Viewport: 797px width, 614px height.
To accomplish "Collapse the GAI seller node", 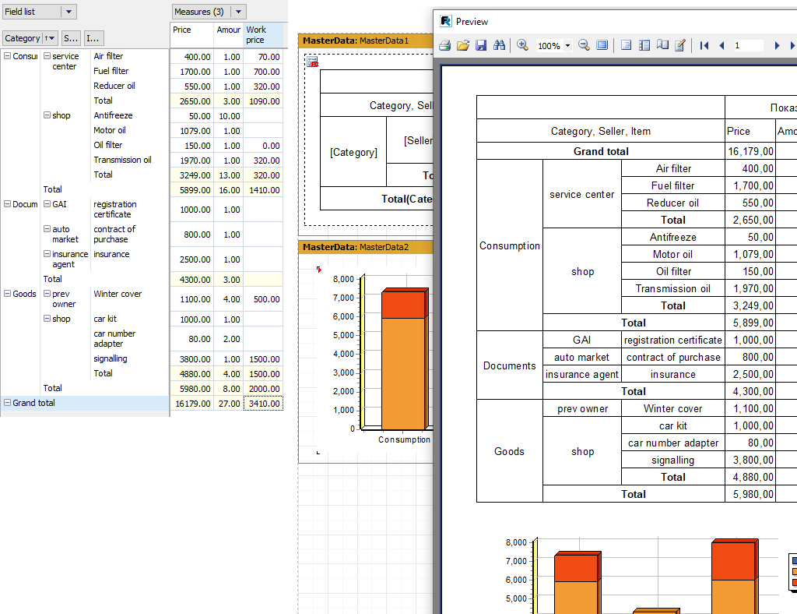I will [47, 204].
